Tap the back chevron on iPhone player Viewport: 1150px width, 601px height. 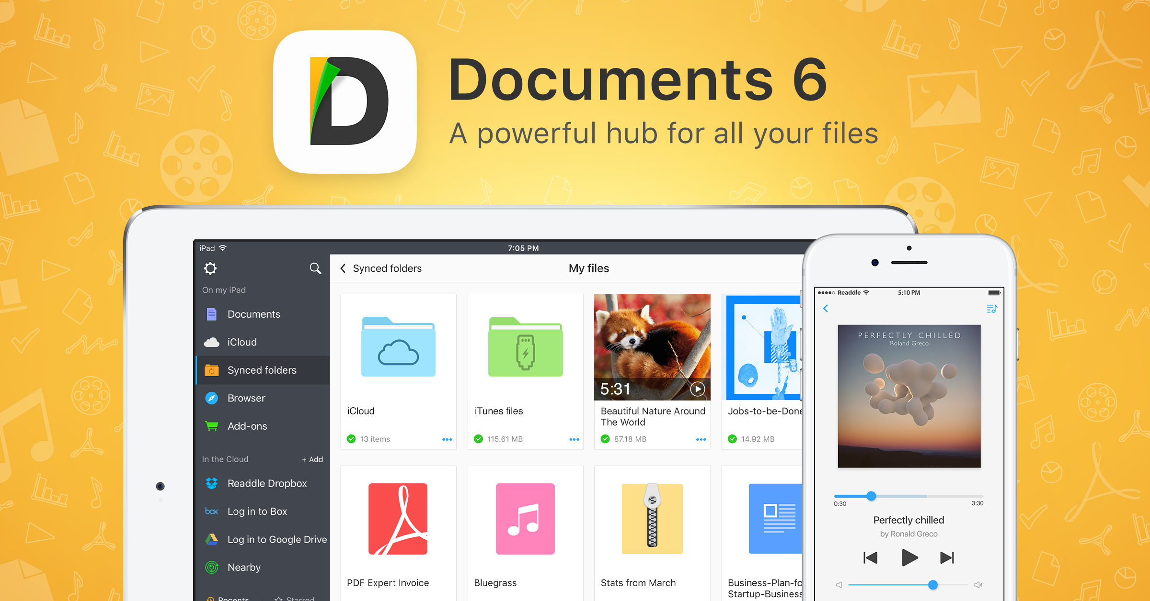pos(826,309)
